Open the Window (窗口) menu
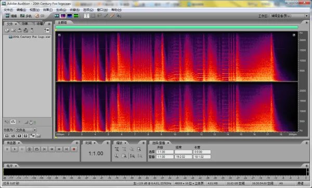This screenshot has height=188, width=312. click(x=102, y=10)
